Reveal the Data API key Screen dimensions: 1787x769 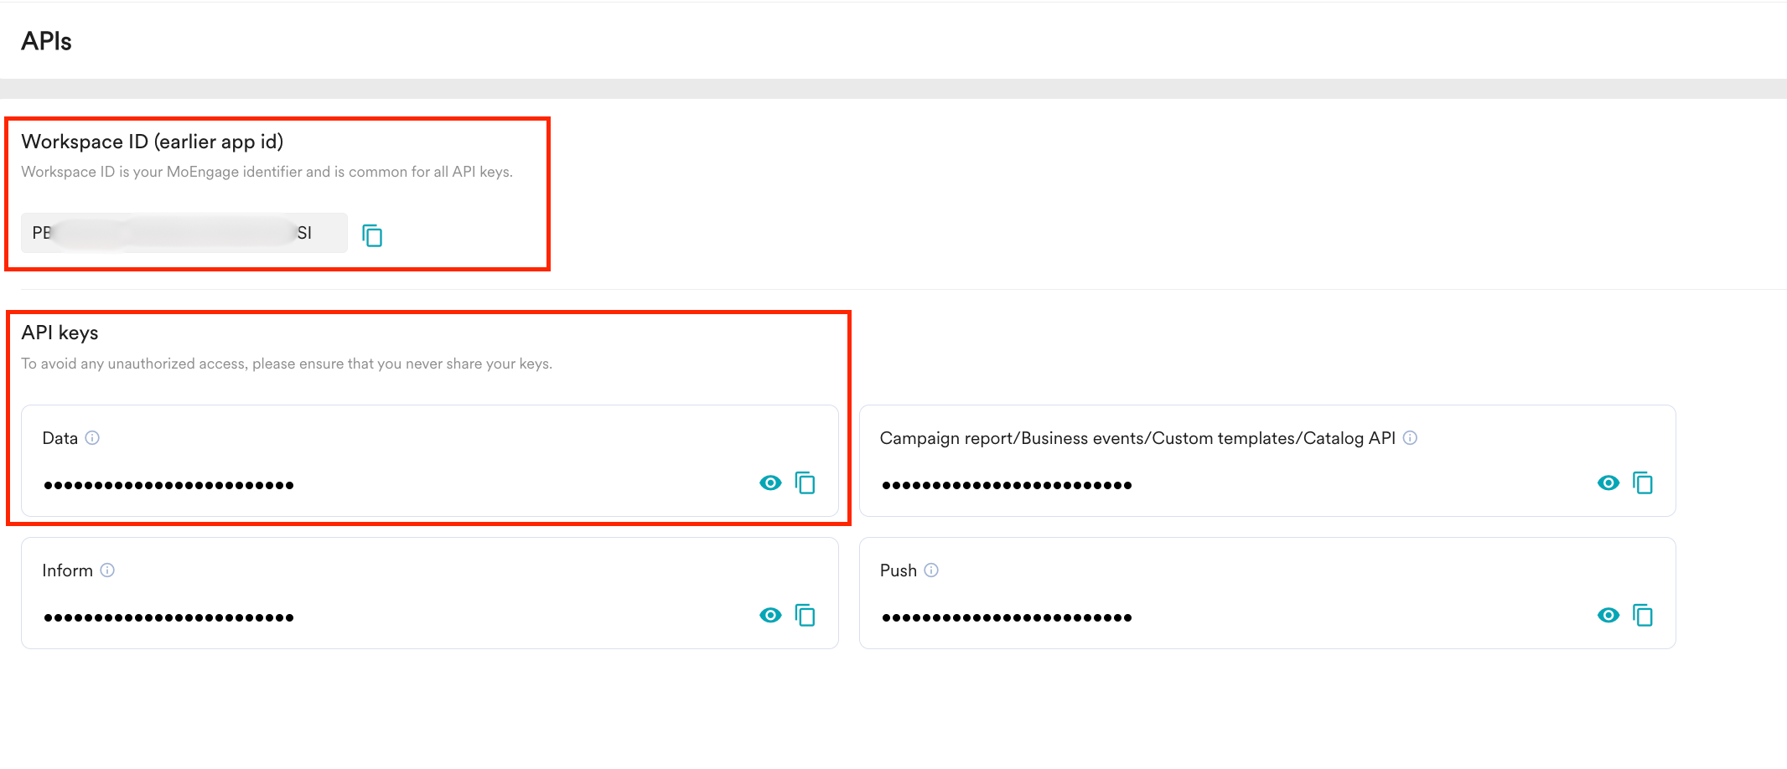[770, 483]
